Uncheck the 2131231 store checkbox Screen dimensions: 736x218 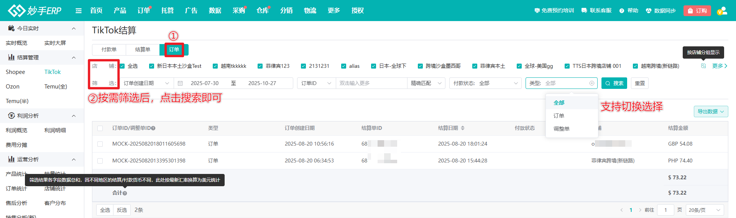point(304,66)
